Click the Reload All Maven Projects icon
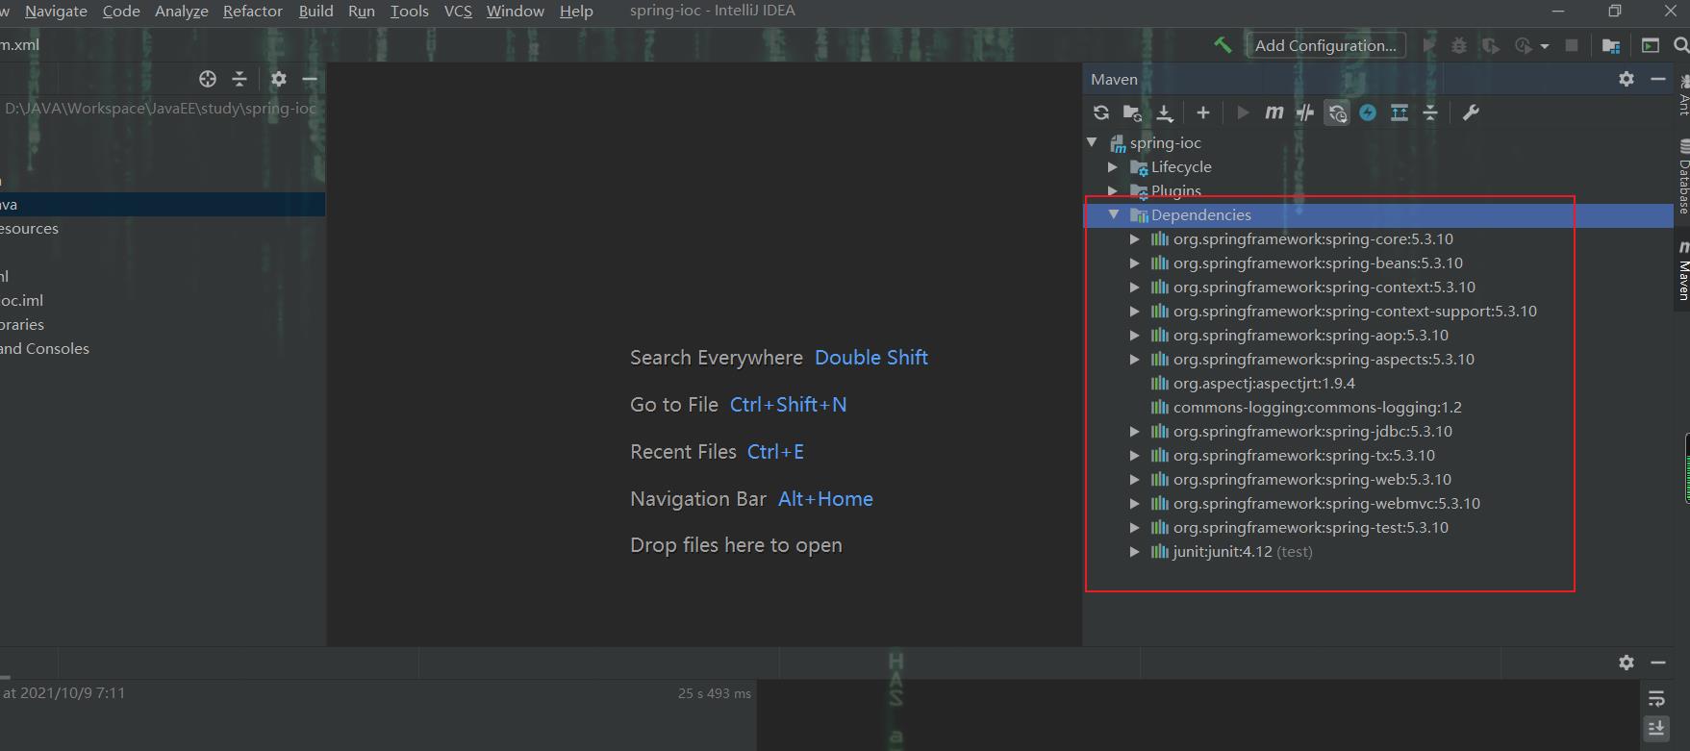The image size is (1690, 751). tap(1101, 113)
